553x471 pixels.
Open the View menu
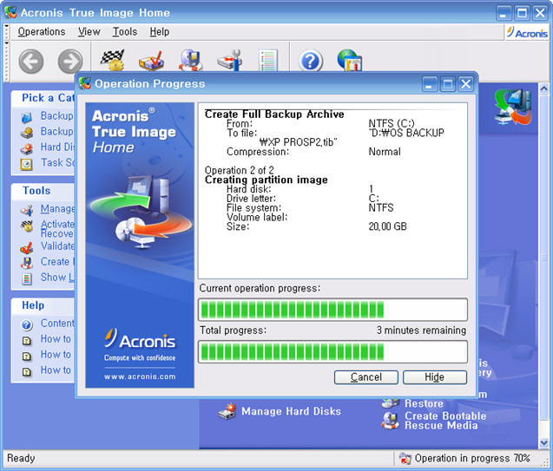(89, 32)
